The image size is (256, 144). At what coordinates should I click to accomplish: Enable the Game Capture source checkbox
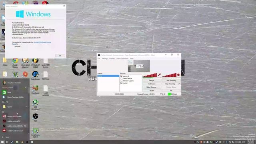tap(121, 78)
